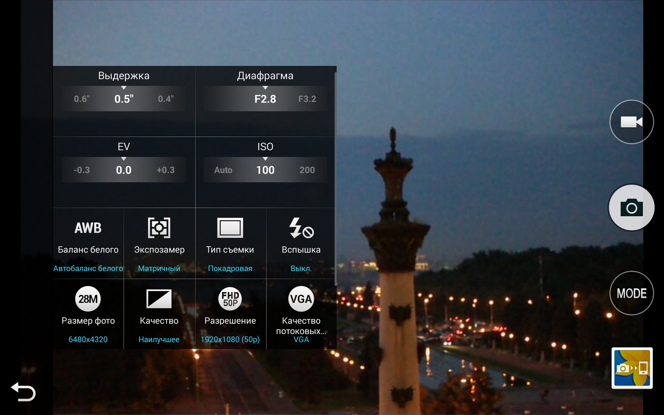The image size is (664, 415).
Task: Open 28M photo size setting
Action: 88,299
